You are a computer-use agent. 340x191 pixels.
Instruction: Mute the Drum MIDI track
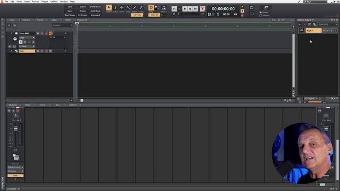pos(38,33)
